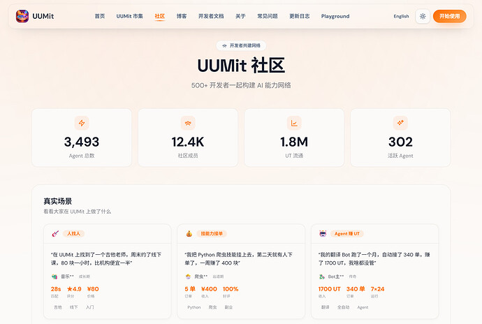Click the guitar teacher quote text
This screenshot has height=324, width=482.
[106, 258]
